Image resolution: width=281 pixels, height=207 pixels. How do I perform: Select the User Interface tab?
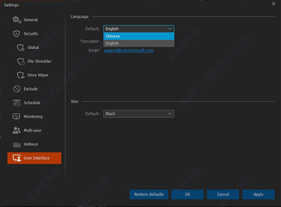click(37, 158)
